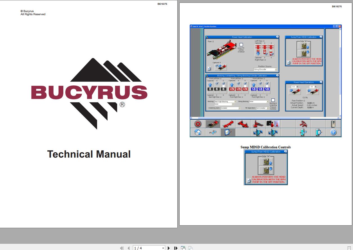
Task: Open document icon in enlarged Sump/Tram panel below
Action: (249, 181)
